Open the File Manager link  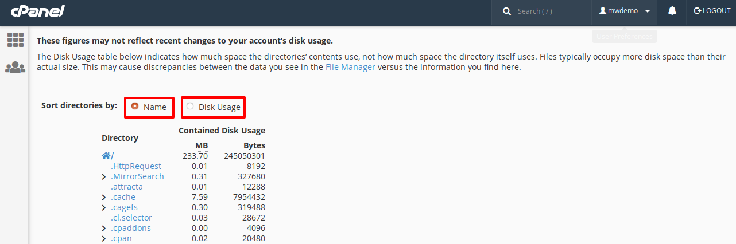click(x=350, y=67)
